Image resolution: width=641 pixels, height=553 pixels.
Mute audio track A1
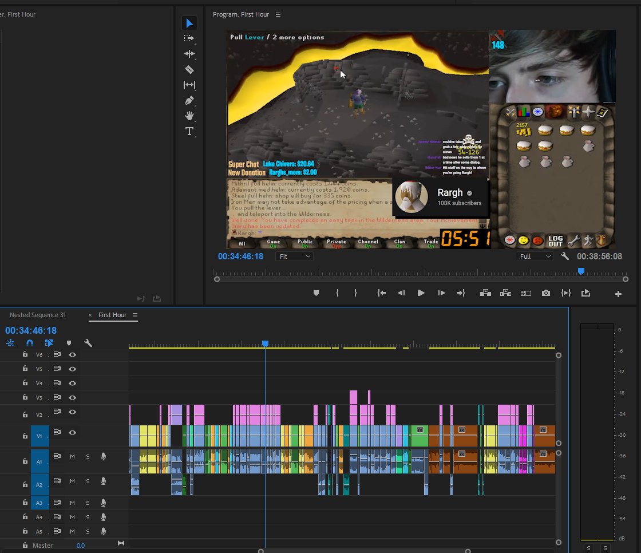[72, 456]
